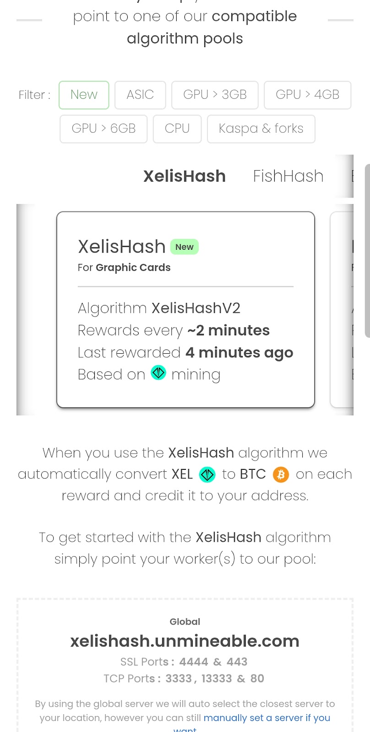Click the SSL Ports 4444 & 443 text
This screenshot has height=732, width=370.
tap(184, 662)
